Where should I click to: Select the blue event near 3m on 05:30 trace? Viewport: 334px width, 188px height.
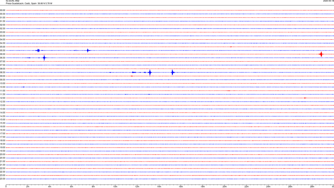pyautogui.click(x=38, y=50)
